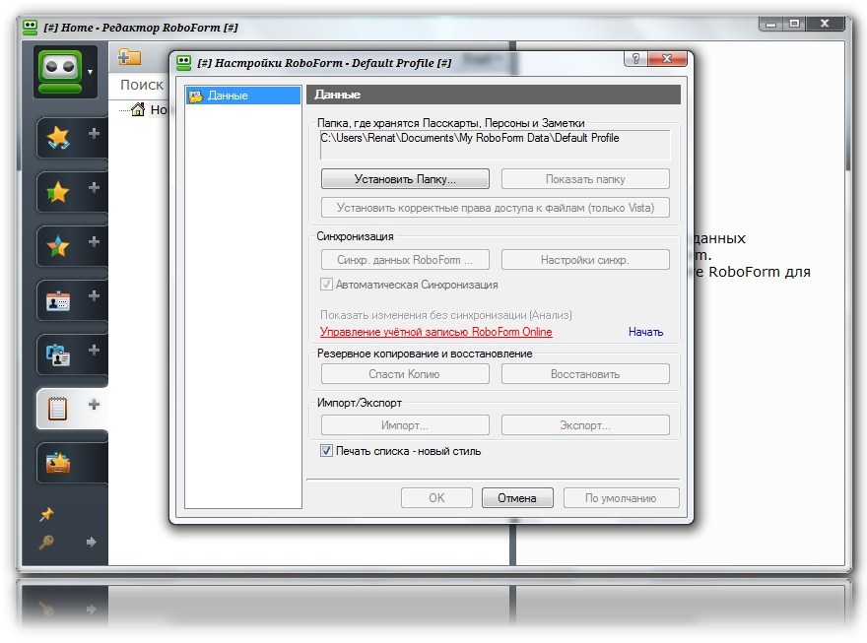Expand the dropdown arrow beside the RoboForm logo
This screenshot has width=867, height=643.
(x=90, y=72)
